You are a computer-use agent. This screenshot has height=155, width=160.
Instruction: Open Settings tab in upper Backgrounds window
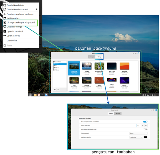pos(99,57)
